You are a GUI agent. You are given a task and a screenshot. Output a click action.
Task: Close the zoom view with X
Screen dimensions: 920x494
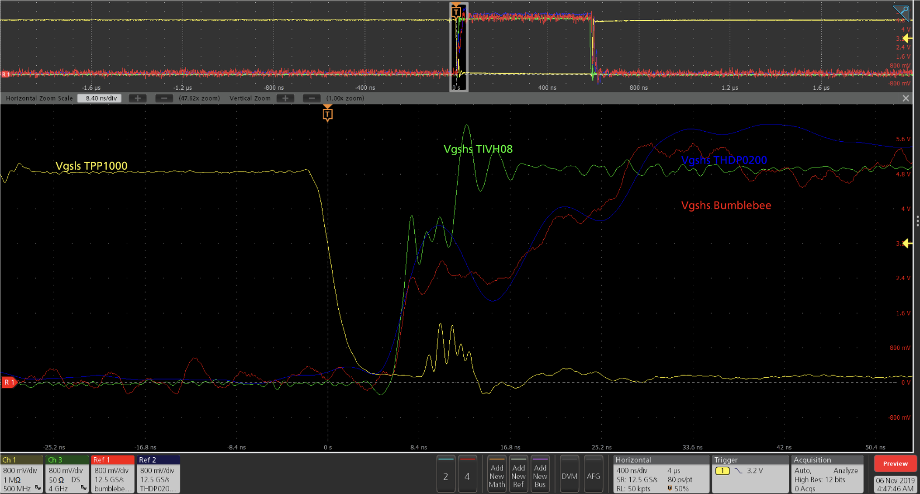click(x=905, y=98)
